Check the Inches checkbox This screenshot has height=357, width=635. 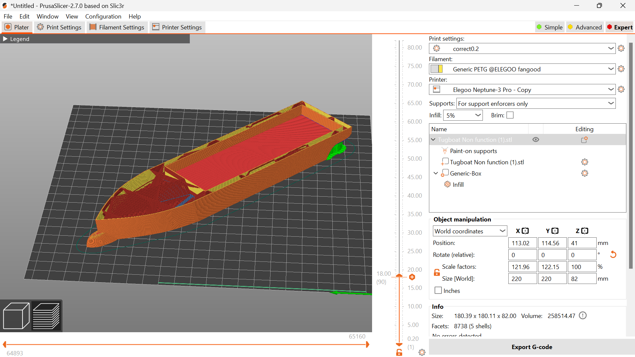click(x=438, y=290)
